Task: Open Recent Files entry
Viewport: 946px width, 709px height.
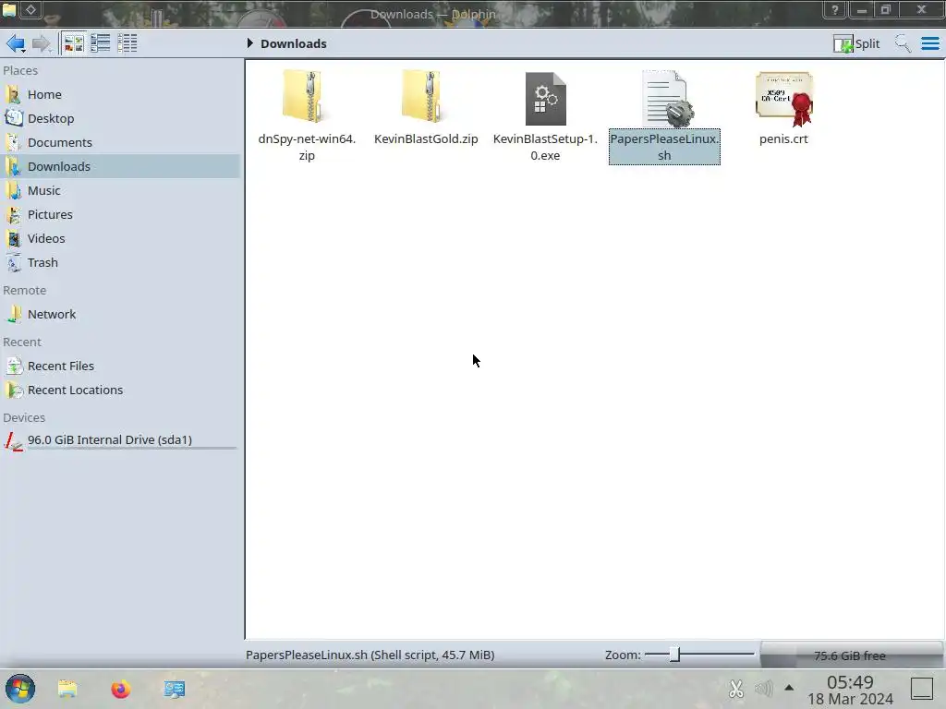Action: 121,366
